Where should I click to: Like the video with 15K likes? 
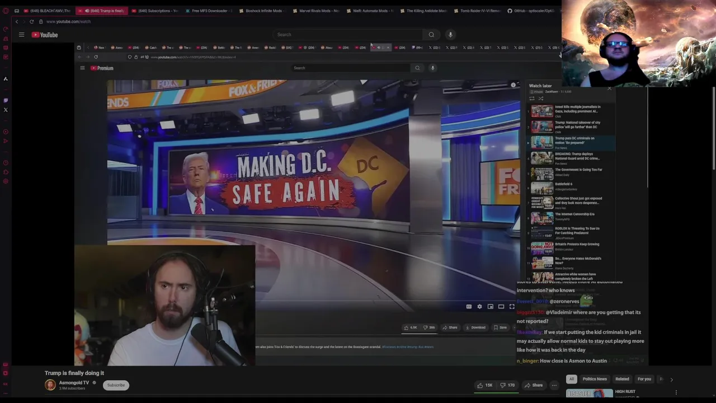[484, 385]
